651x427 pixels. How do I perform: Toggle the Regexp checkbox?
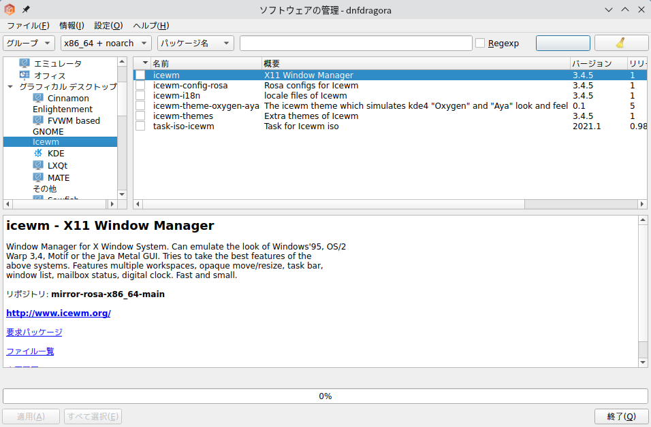click(480, 43)
